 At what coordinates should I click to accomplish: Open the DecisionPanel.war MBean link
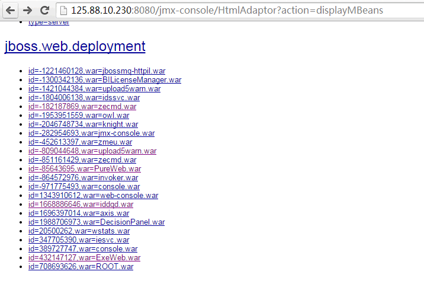point(97,222)
